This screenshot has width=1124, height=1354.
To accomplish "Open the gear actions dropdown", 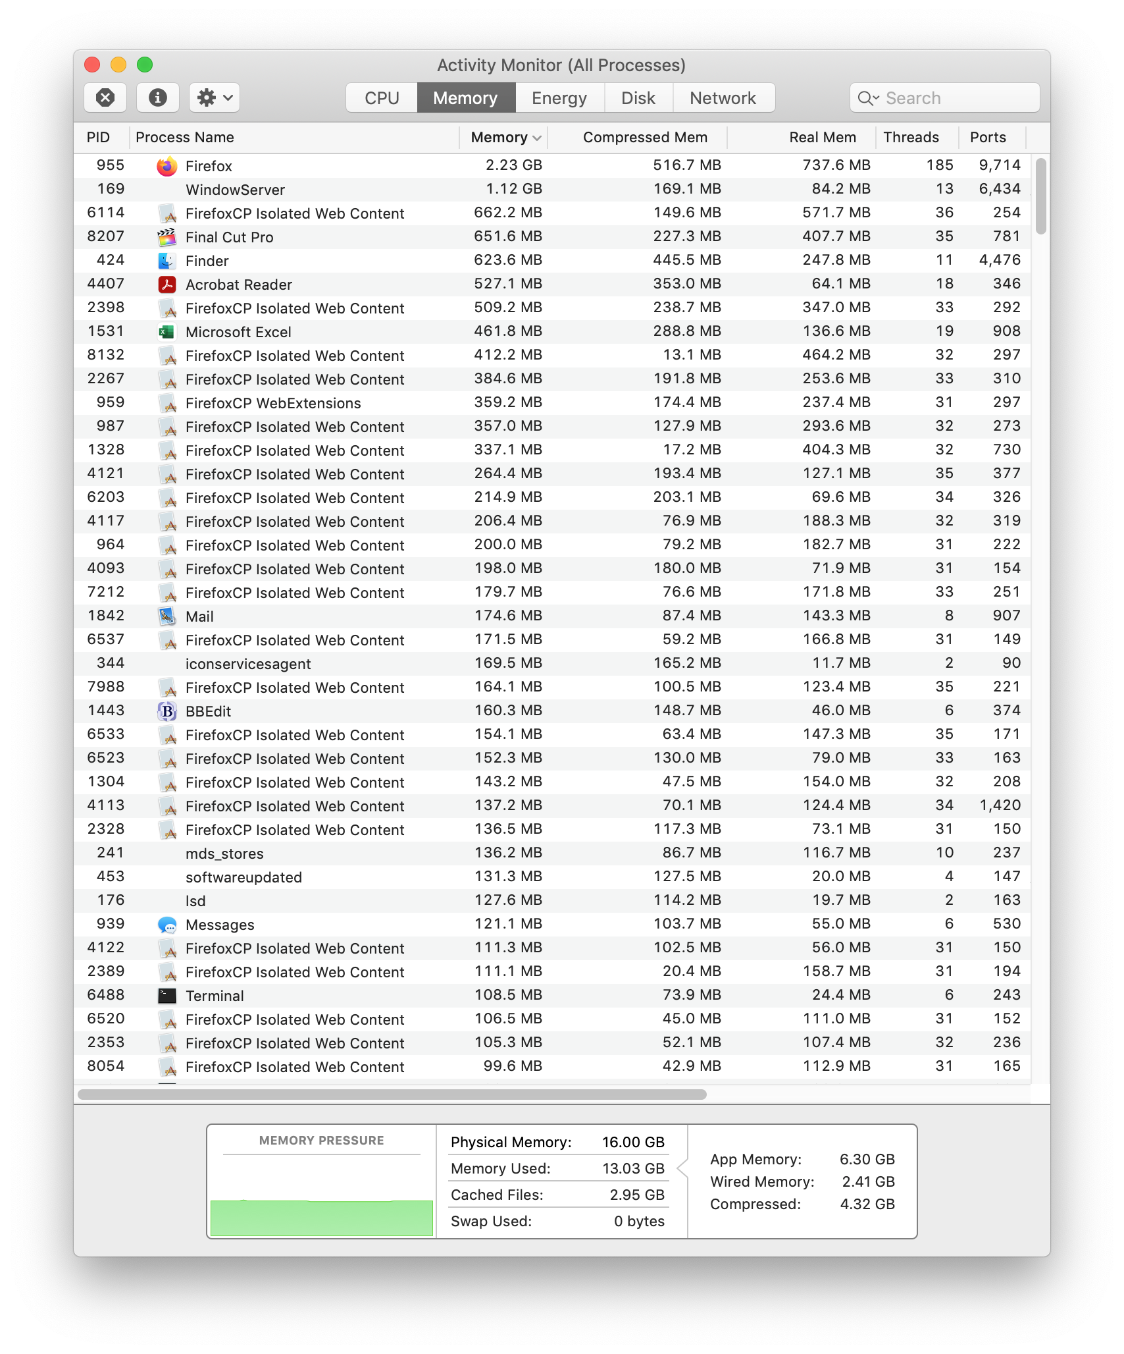I will [215, 97].
